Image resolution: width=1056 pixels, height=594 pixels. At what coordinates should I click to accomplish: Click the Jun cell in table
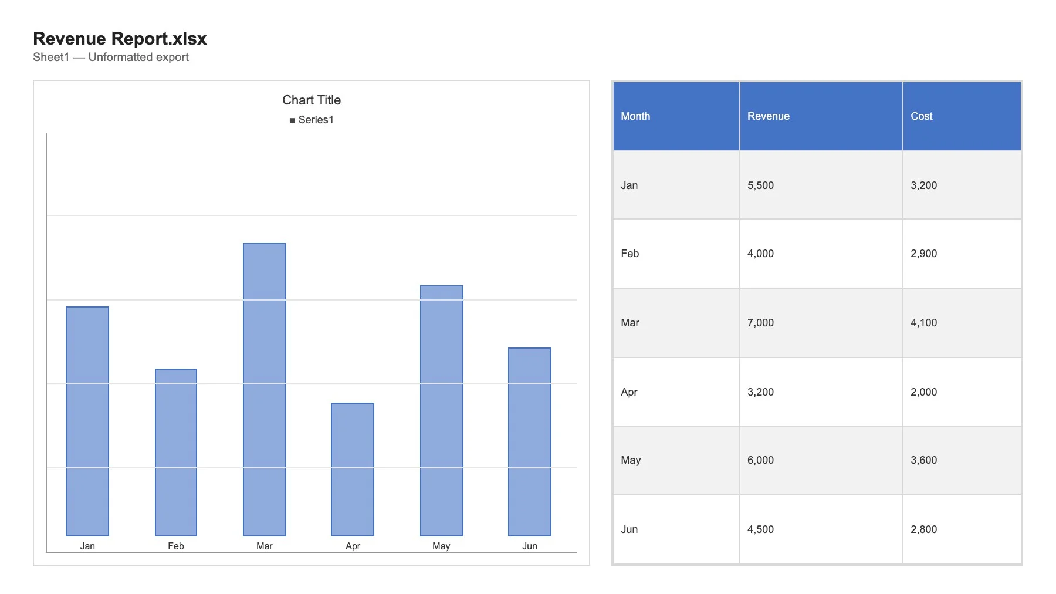pos(676,529)
